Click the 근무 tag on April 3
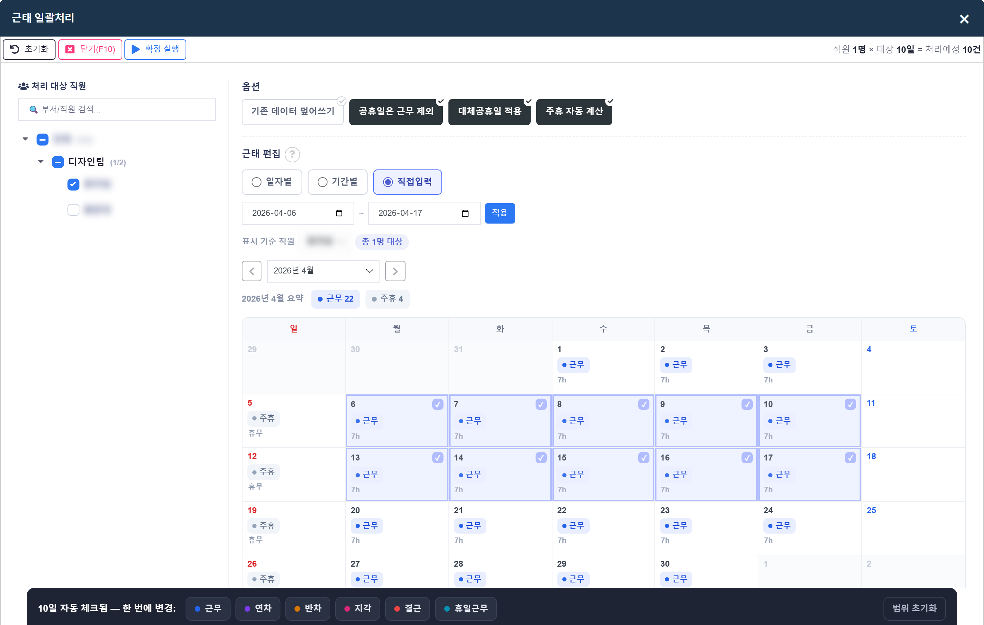This screenshot has width=984, height=625. click(779, 365)
